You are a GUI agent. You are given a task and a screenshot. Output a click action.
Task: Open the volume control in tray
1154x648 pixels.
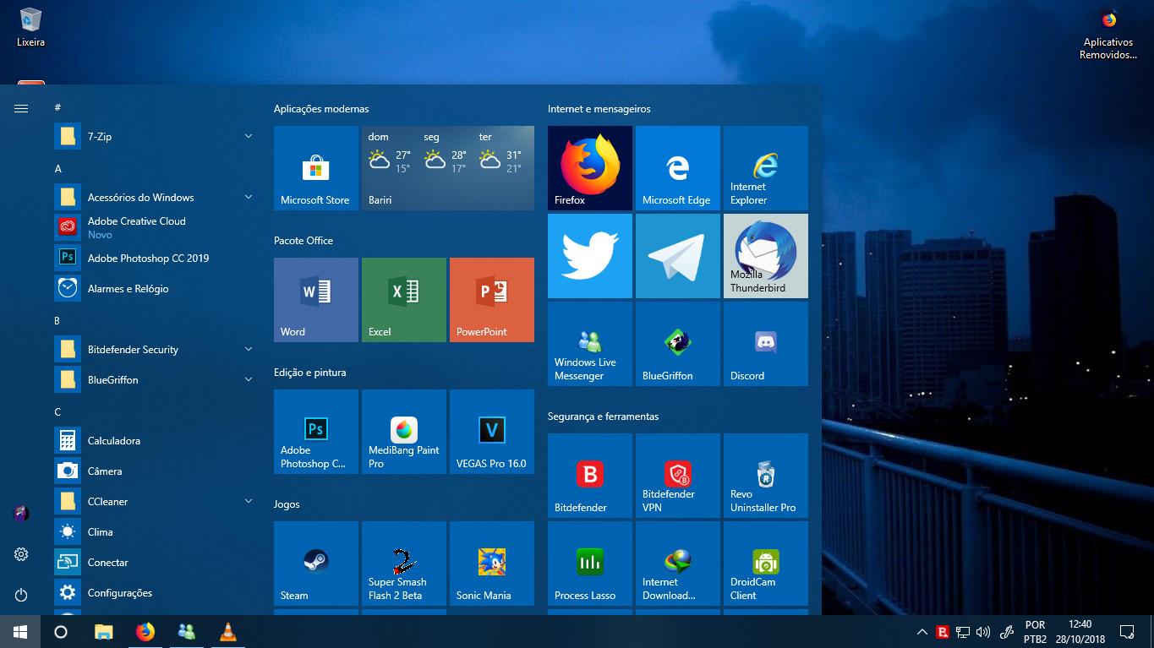tap(982, 632)
